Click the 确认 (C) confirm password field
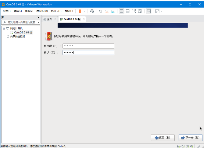204x148 pixels. pyautogui.click(x=88, y=52)
